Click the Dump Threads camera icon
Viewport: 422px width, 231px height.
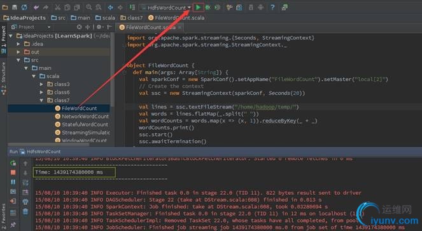(13, 191)
